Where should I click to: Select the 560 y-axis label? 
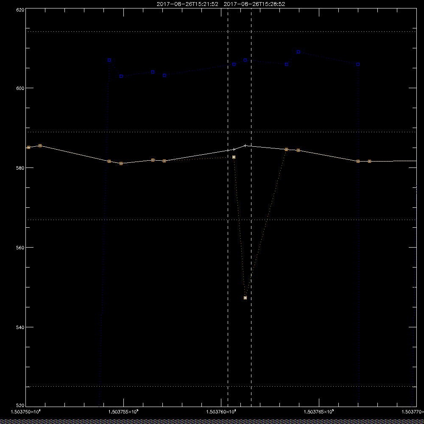click(20, 248)
